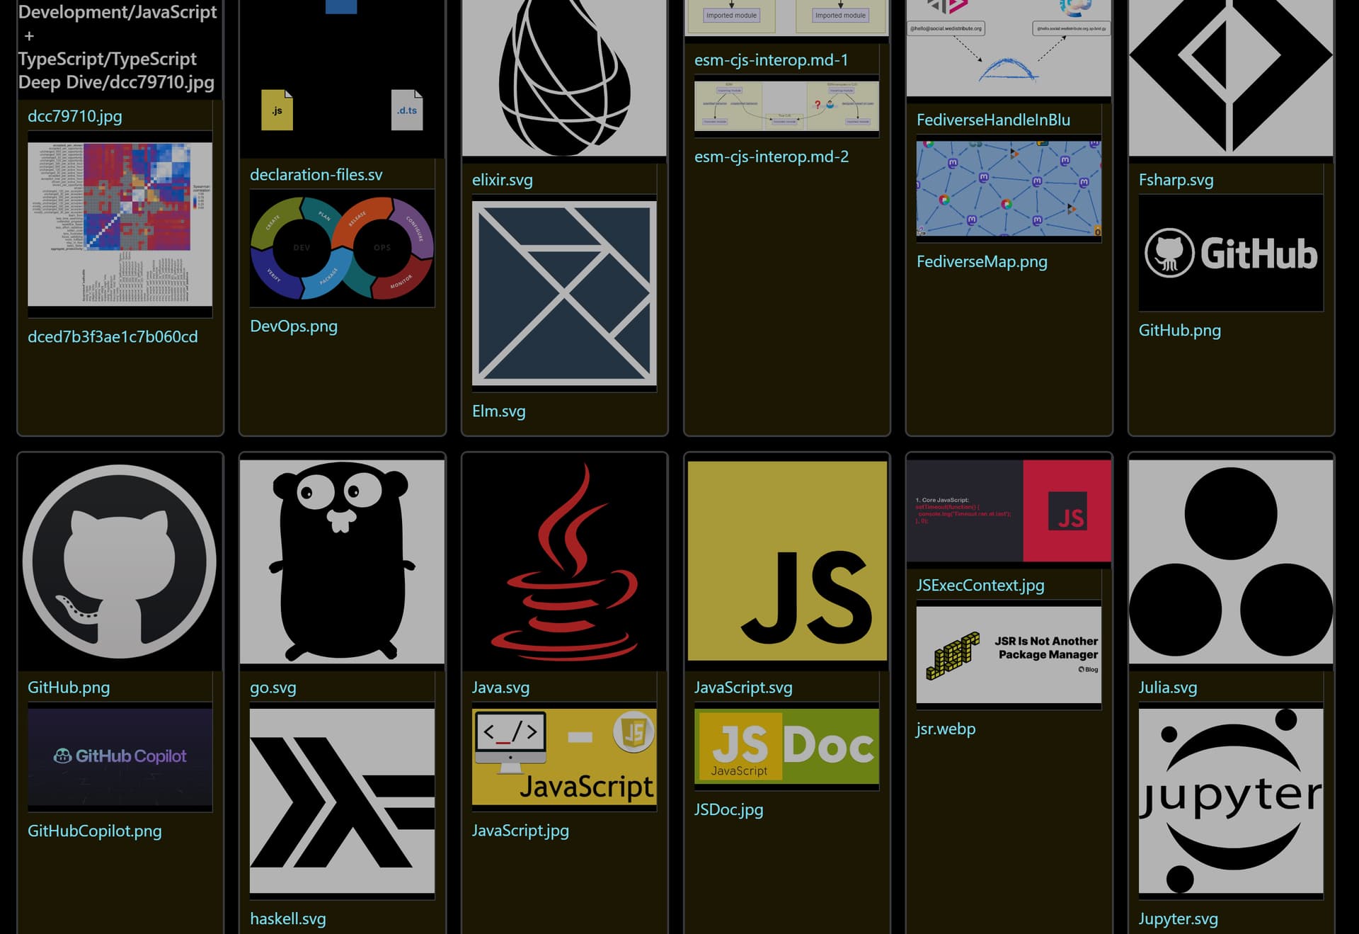Open the jsr.webp file link
Viewport: 1359px width, 934px height.
[946, 729]
